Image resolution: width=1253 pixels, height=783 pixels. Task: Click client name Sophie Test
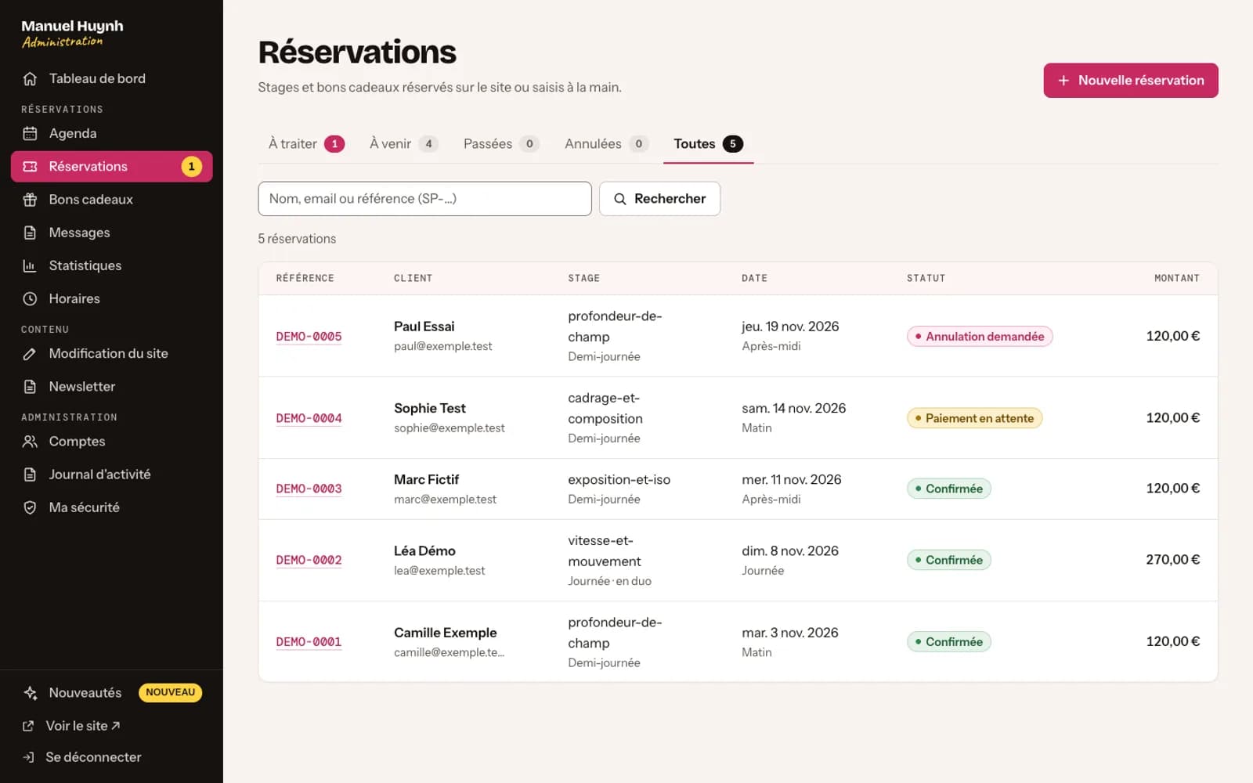(429, 408)
